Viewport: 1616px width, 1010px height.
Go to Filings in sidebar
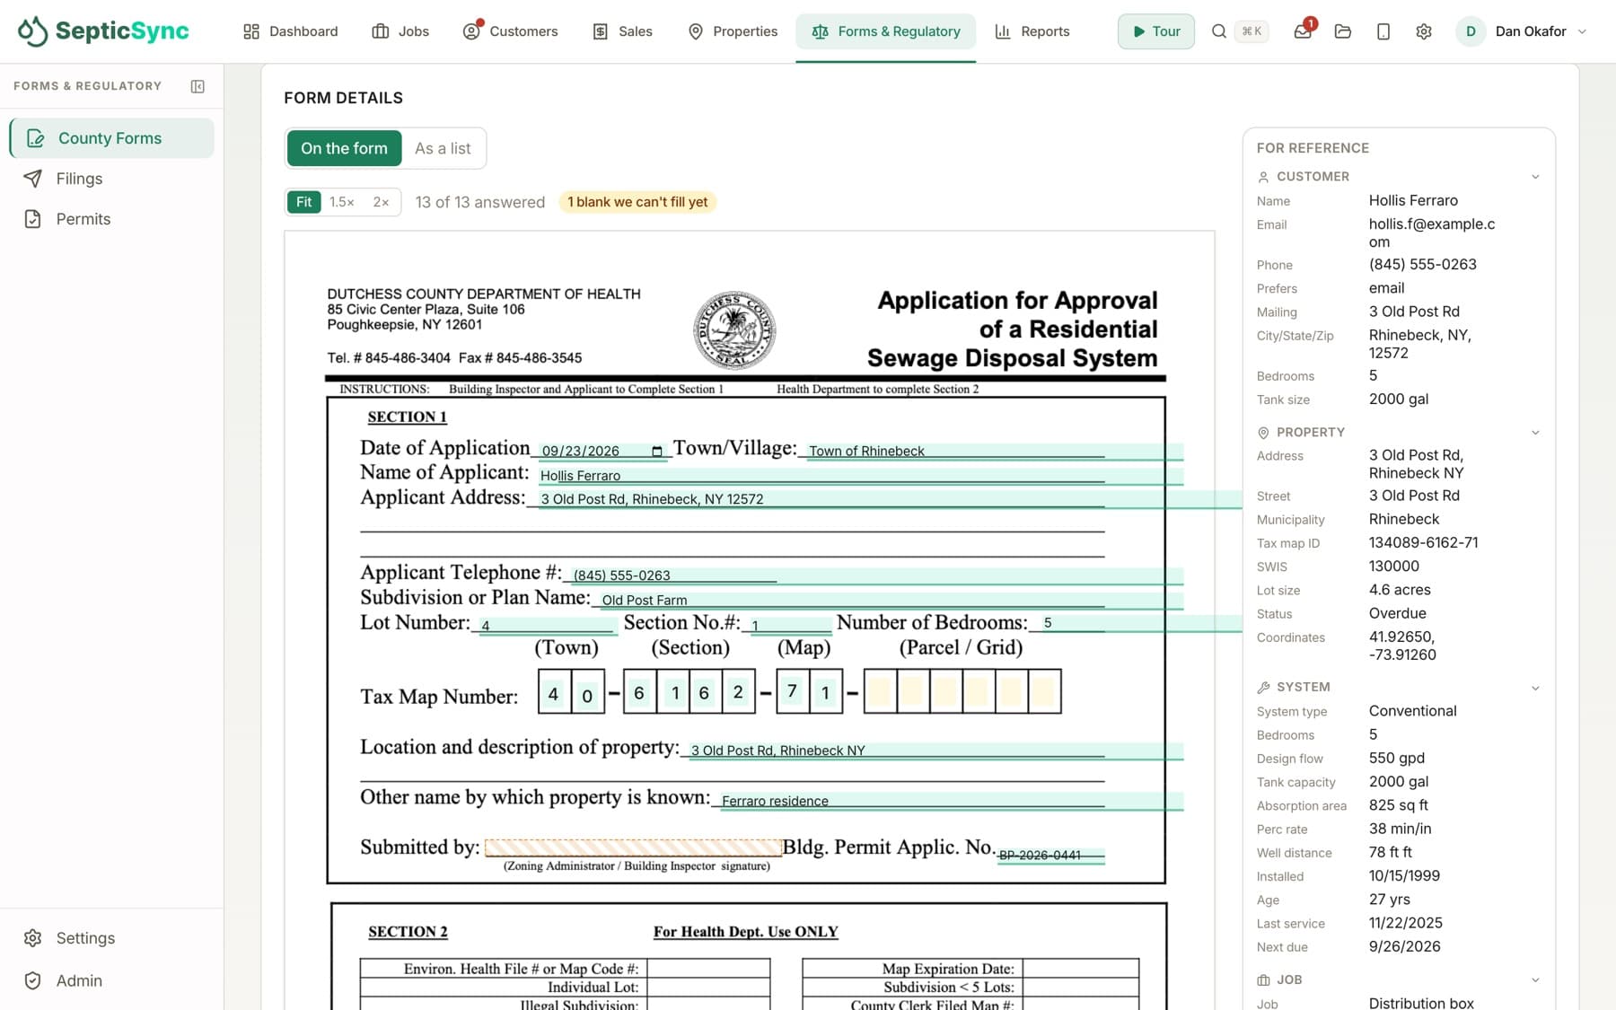coord(112,179)
